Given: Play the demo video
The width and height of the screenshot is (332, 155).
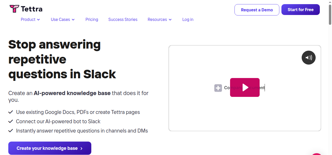Looking at the screenshot, I should point(245,87).
